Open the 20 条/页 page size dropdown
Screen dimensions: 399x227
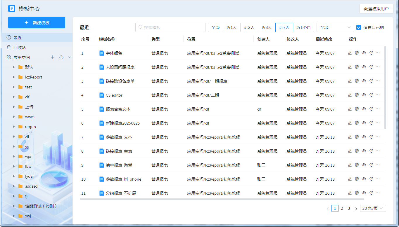click(373, 208)
